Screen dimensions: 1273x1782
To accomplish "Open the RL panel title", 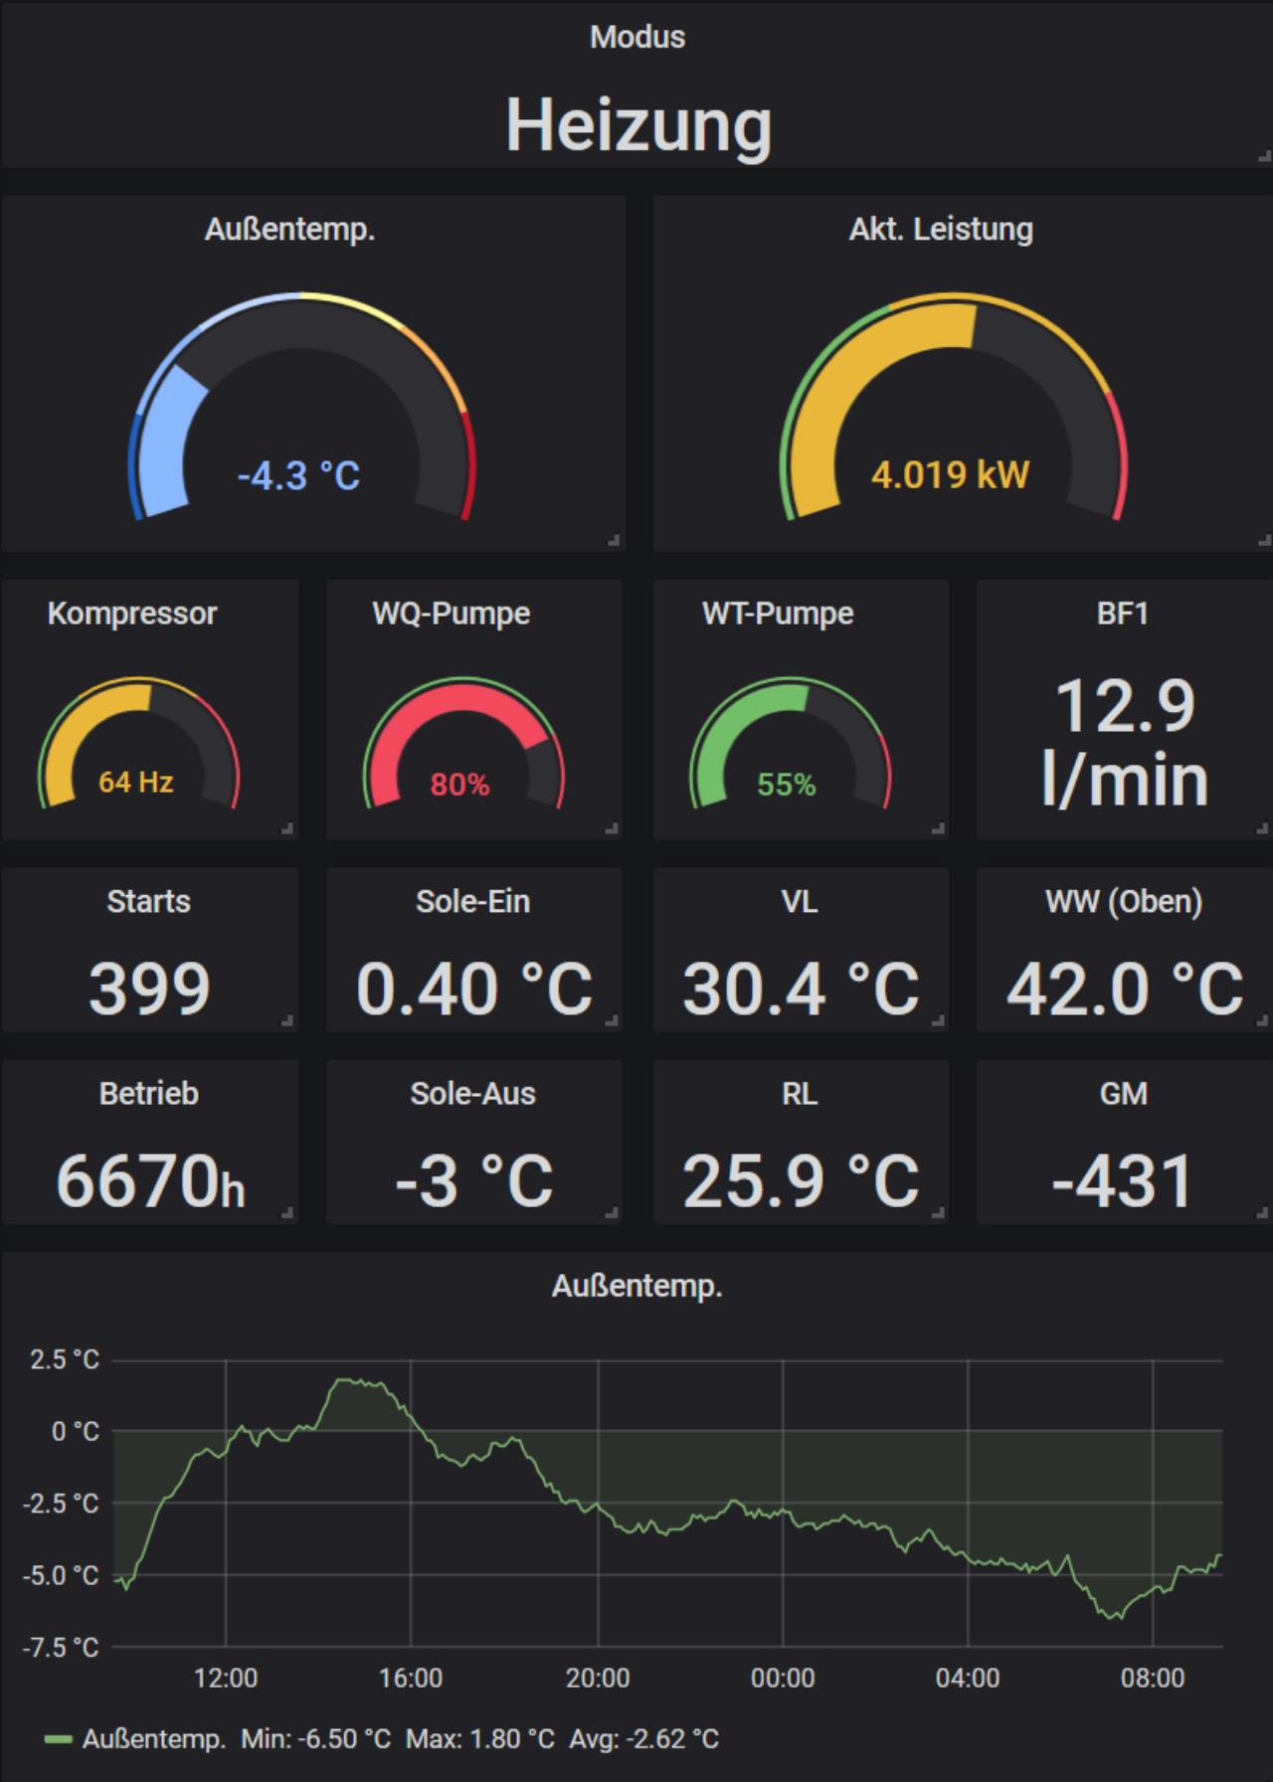I will 800,1093.
